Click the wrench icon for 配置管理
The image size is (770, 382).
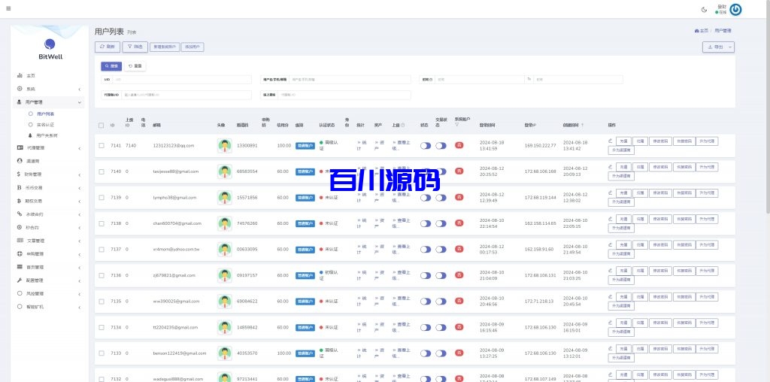coord(20,280)
